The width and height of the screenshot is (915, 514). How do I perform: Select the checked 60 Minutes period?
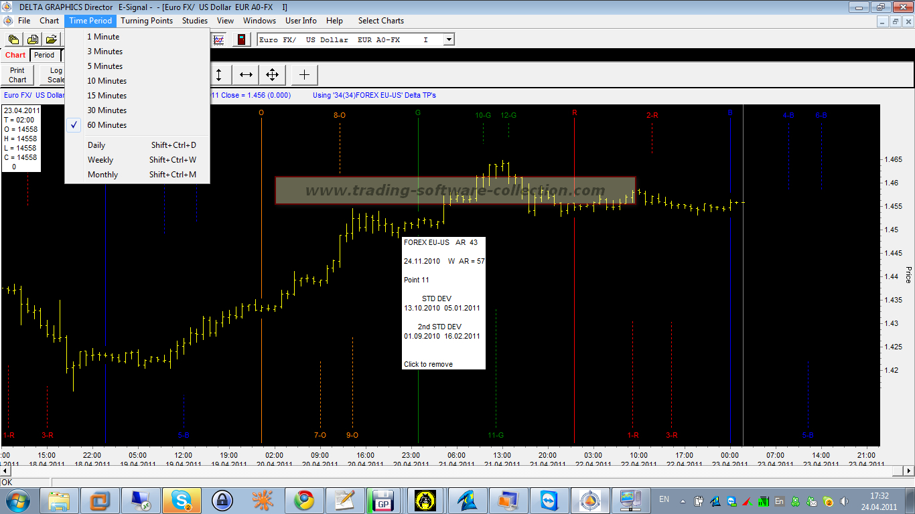(107, 125)
